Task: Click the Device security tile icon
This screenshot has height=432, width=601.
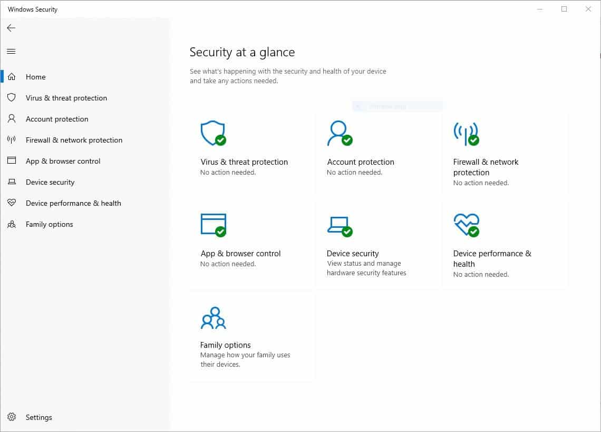Action: 340,224
